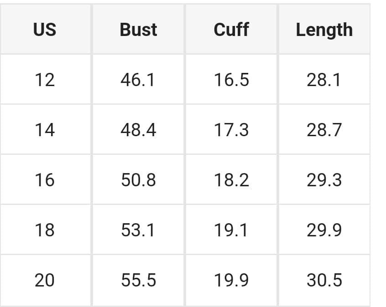Click the 50.8 bust cell
The image size is (386, 307).
pyautogui.click(x=138, y=180)
